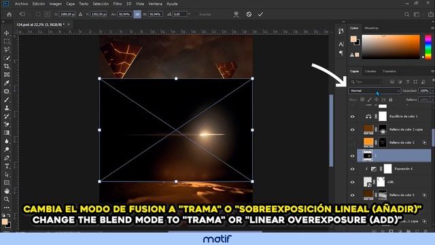Image resolution: width=435 pixels, height=245 pixels.
Task: Select the Rectangular Marquee tool
Action: click(x=7, y=42)
